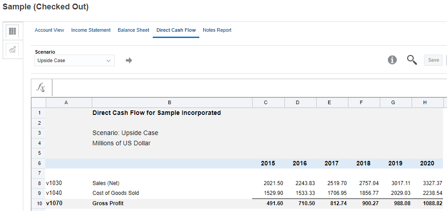Open the grid view sidebar icon
Screen dimensions: 447x211
pyautogui.click(x=13, y=31)
